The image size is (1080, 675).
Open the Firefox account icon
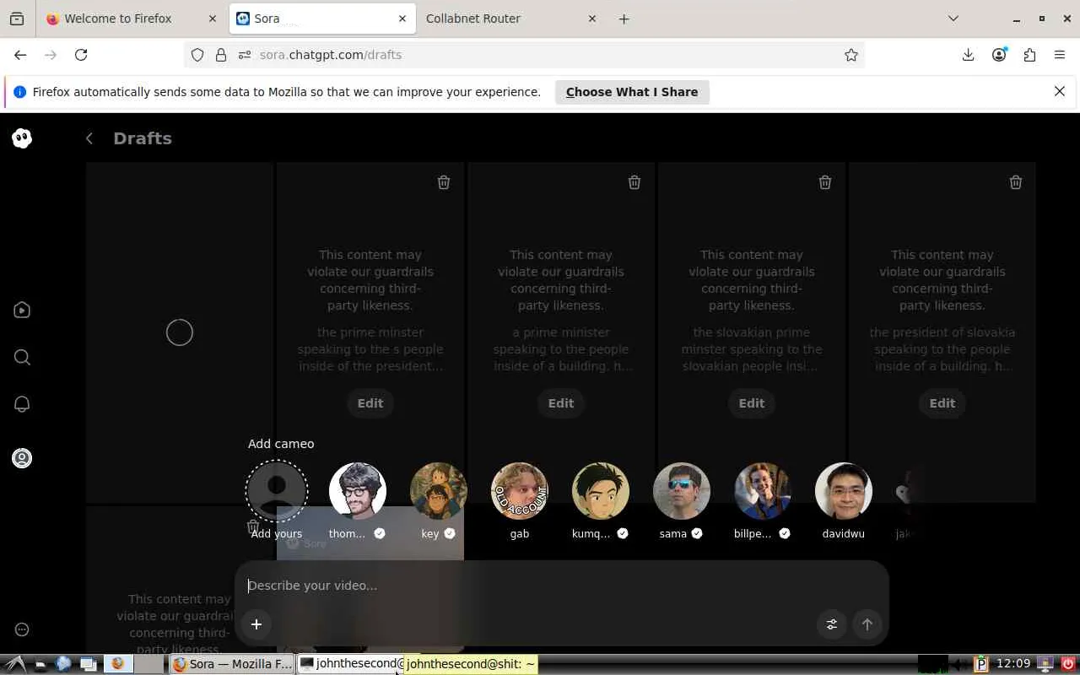pyautogui.click(x=999, y=55)
